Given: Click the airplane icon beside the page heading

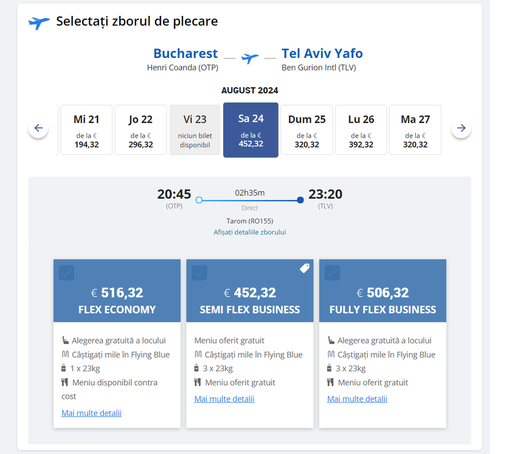Looking at the screenshot, I should click(x=39, y=23).
